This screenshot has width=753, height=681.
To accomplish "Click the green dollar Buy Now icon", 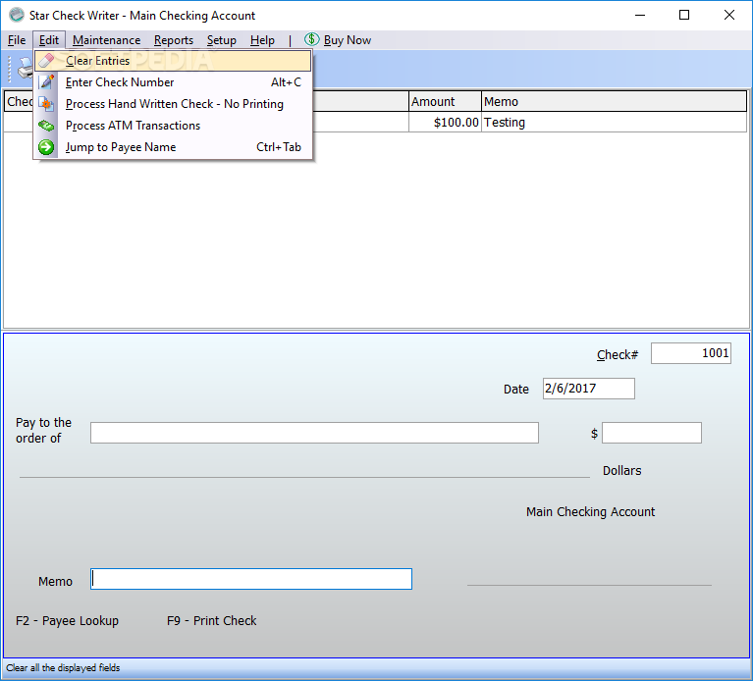I will [x=311, y=39].
